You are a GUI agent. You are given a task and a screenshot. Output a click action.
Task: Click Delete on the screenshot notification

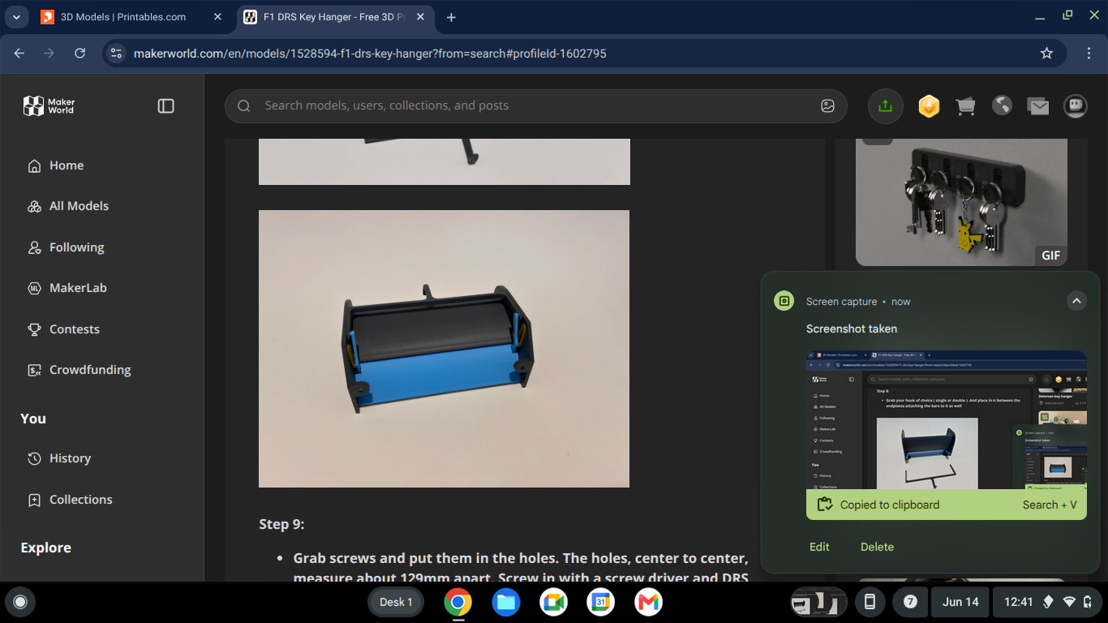[x=877, y=547]
